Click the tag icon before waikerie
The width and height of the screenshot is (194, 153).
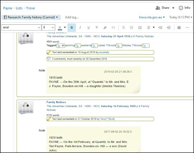[77, 46]
